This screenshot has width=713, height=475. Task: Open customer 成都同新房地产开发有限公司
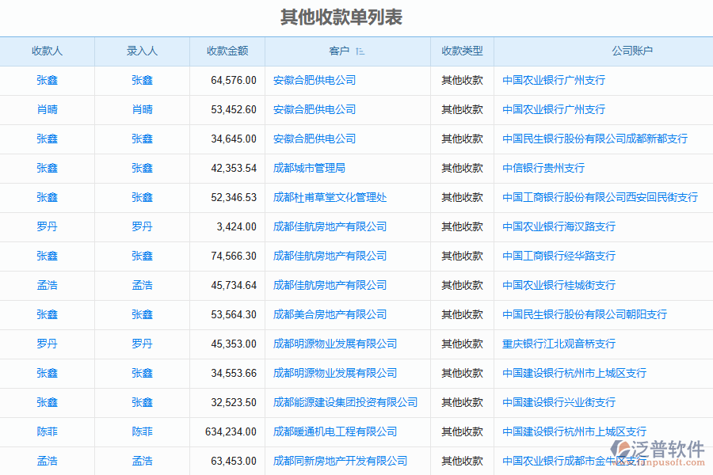(340, 461)
